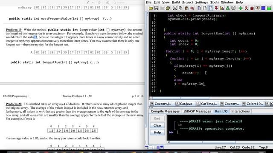Open the Window menu
Image resolution: width=273 pixels, height=153 pixels.
click(x=227, y=2)
